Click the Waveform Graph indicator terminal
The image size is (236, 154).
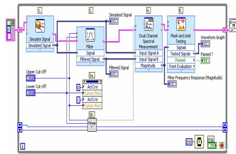pyautogui.click(x=205, y=44)
